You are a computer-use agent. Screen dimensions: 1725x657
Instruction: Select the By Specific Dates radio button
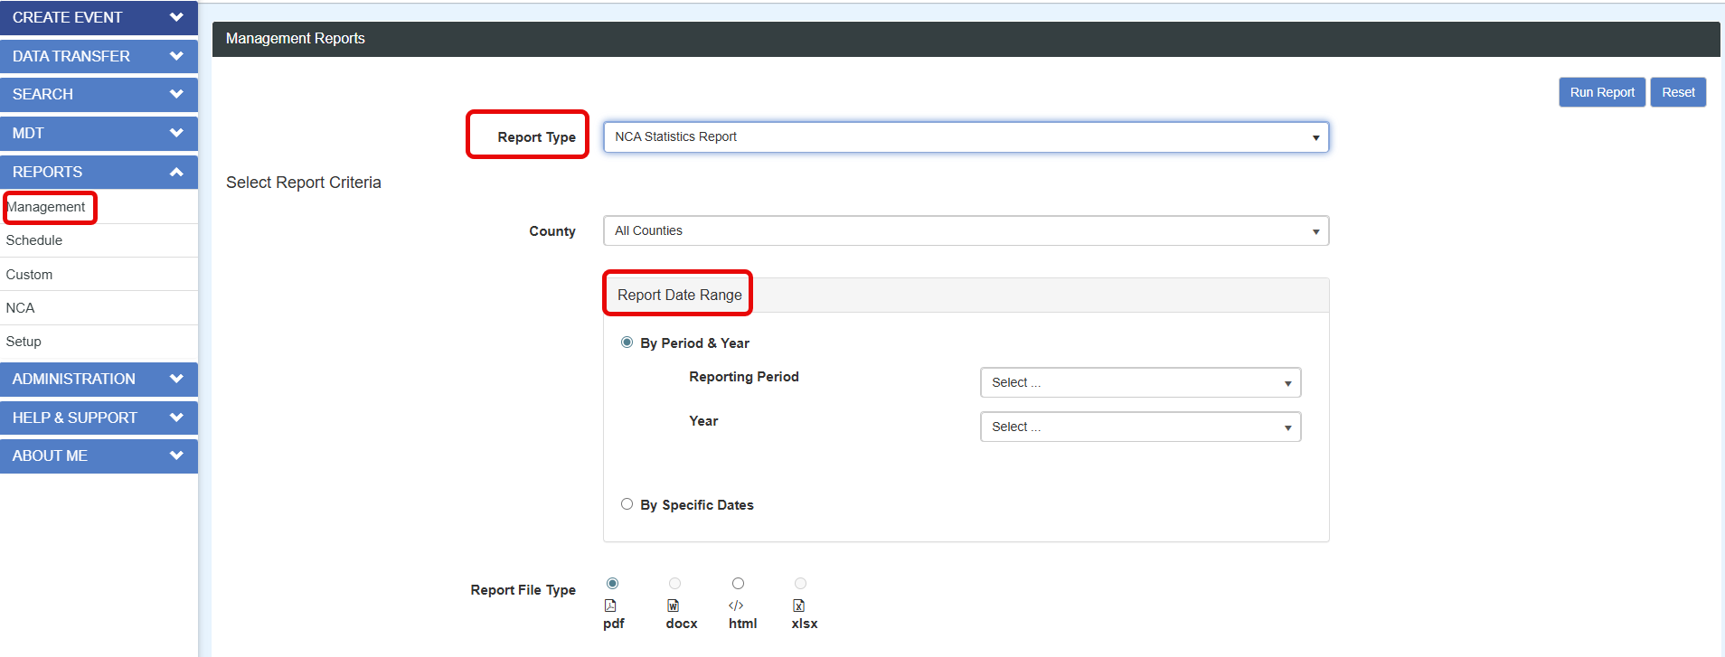coord(627,504)
